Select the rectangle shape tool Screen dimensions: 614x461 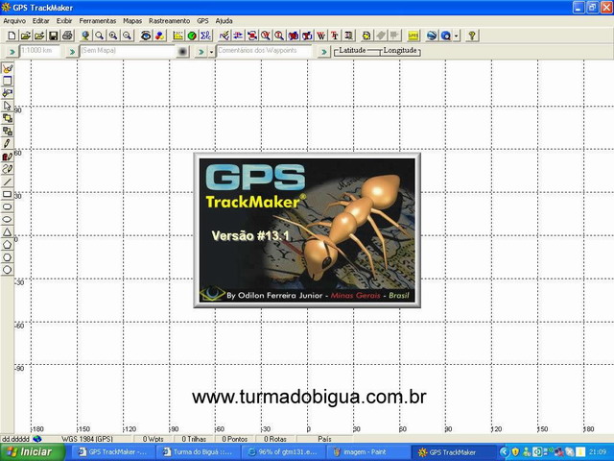click(7, 194)
